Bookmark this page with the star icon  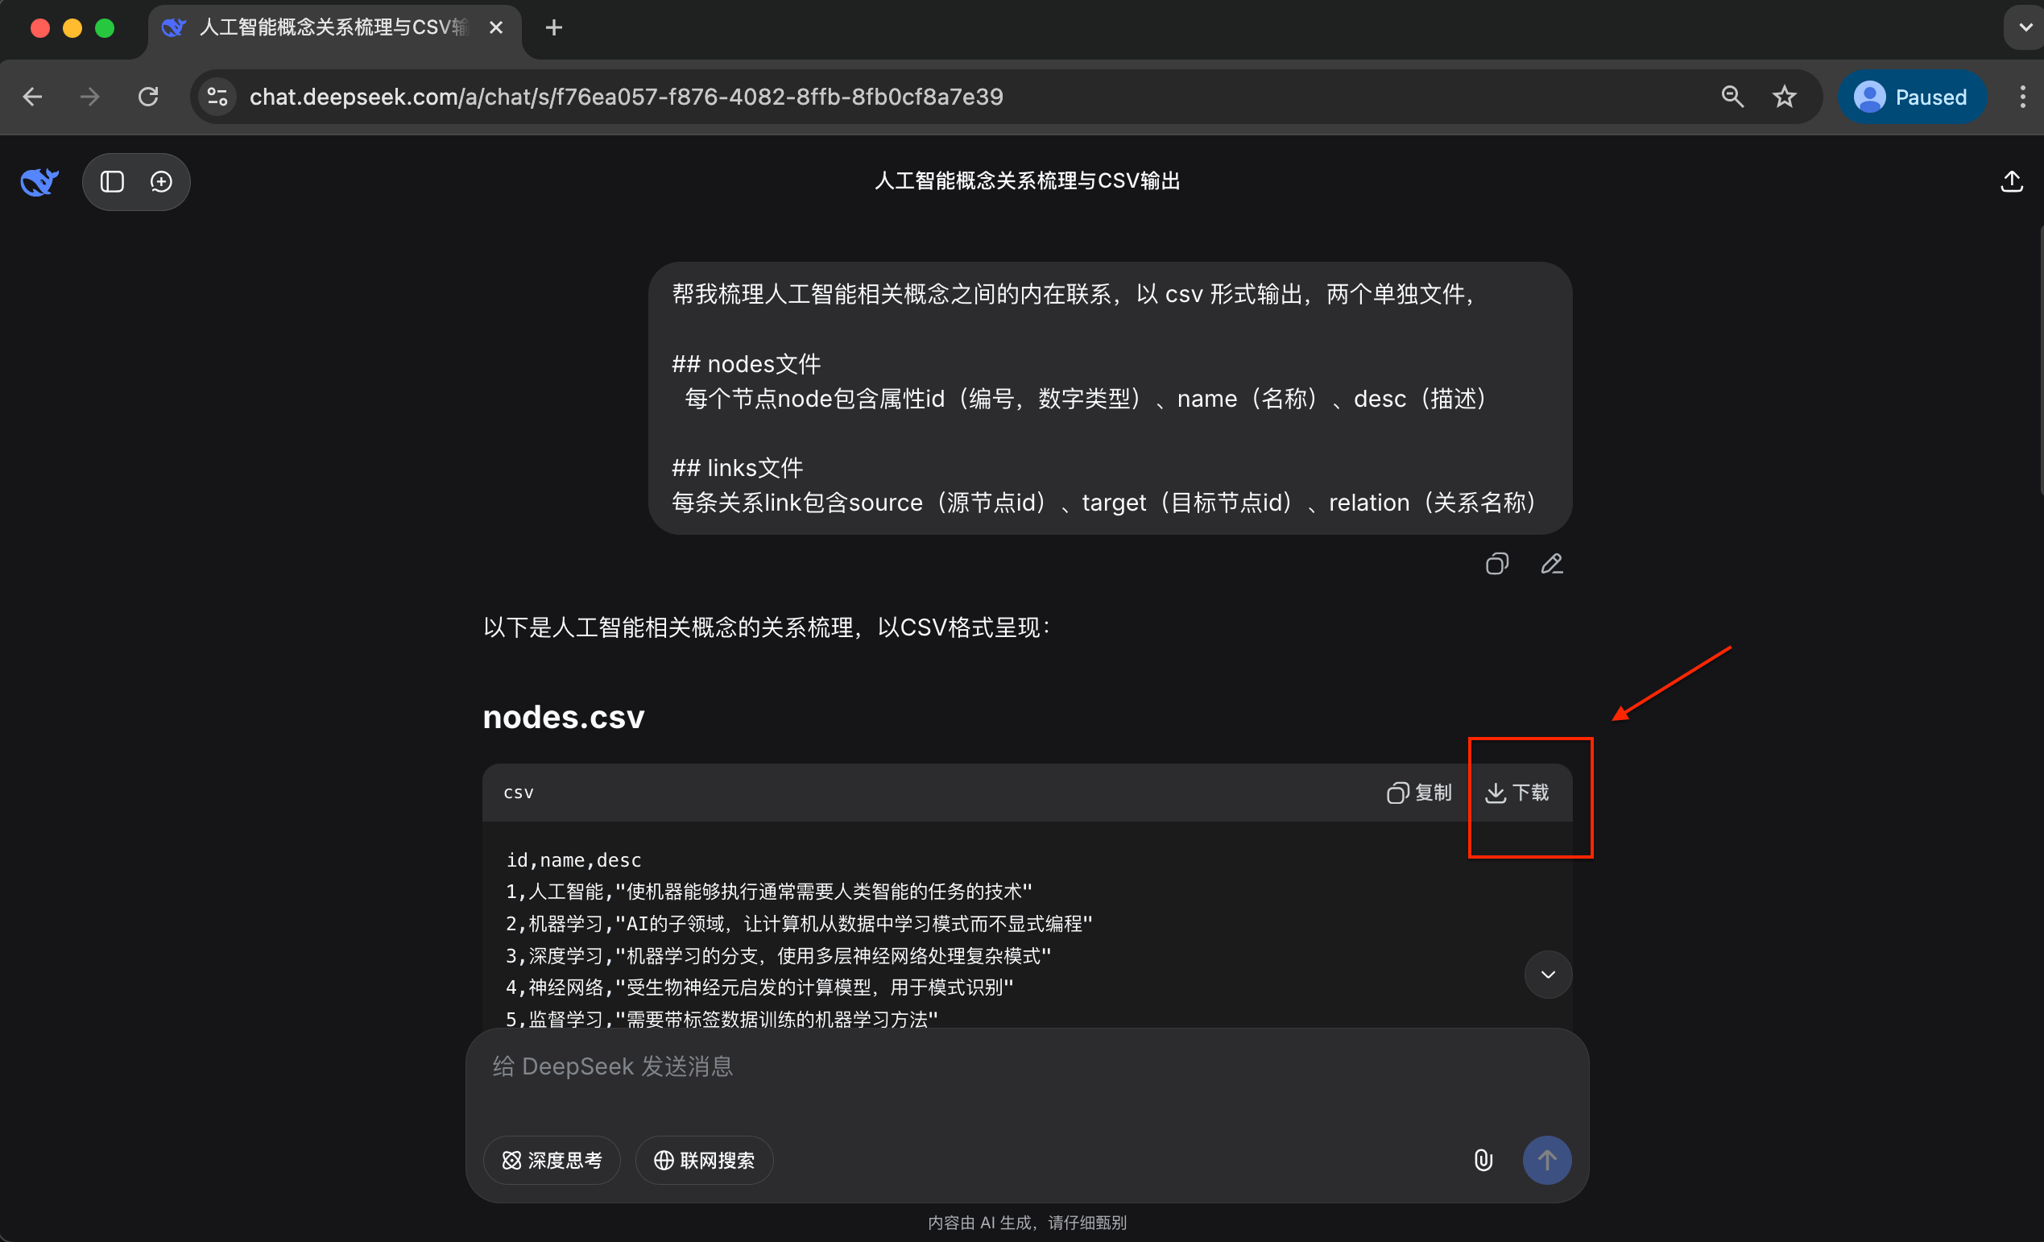click(x=1785, y=97)
